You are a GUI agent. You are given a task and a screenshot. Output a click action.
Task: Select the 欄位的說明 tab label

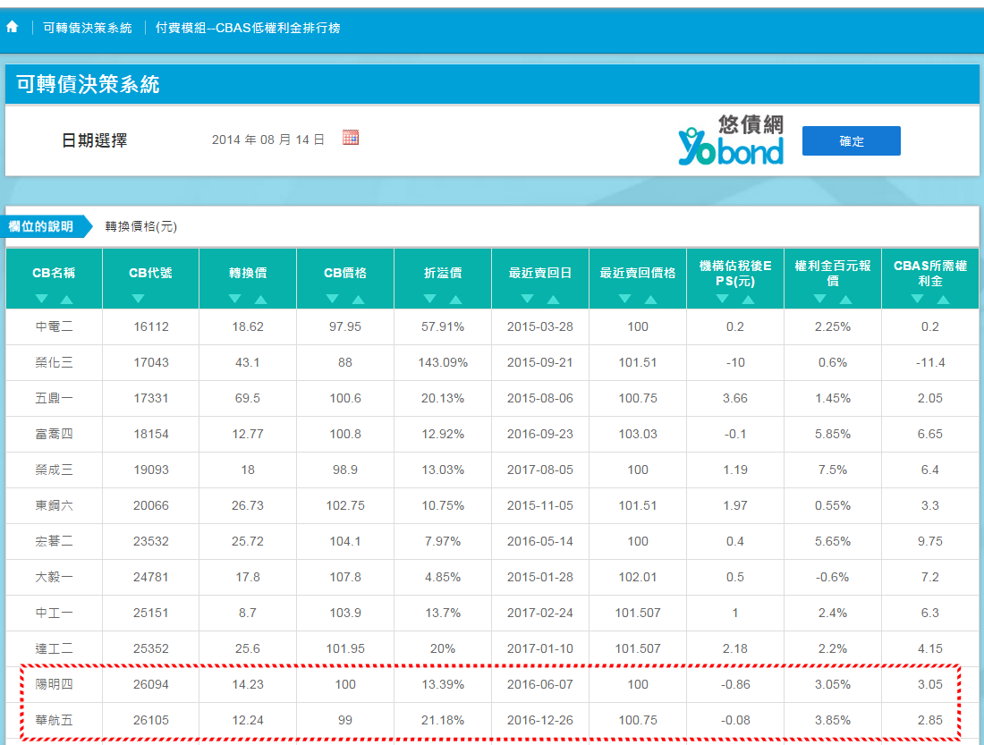(41, 226)
